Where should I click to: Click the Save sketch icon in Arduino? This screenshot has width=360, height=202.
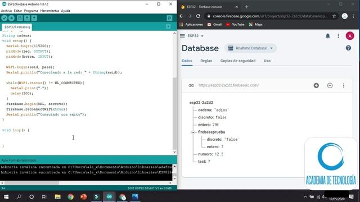(x=34, y=18)
